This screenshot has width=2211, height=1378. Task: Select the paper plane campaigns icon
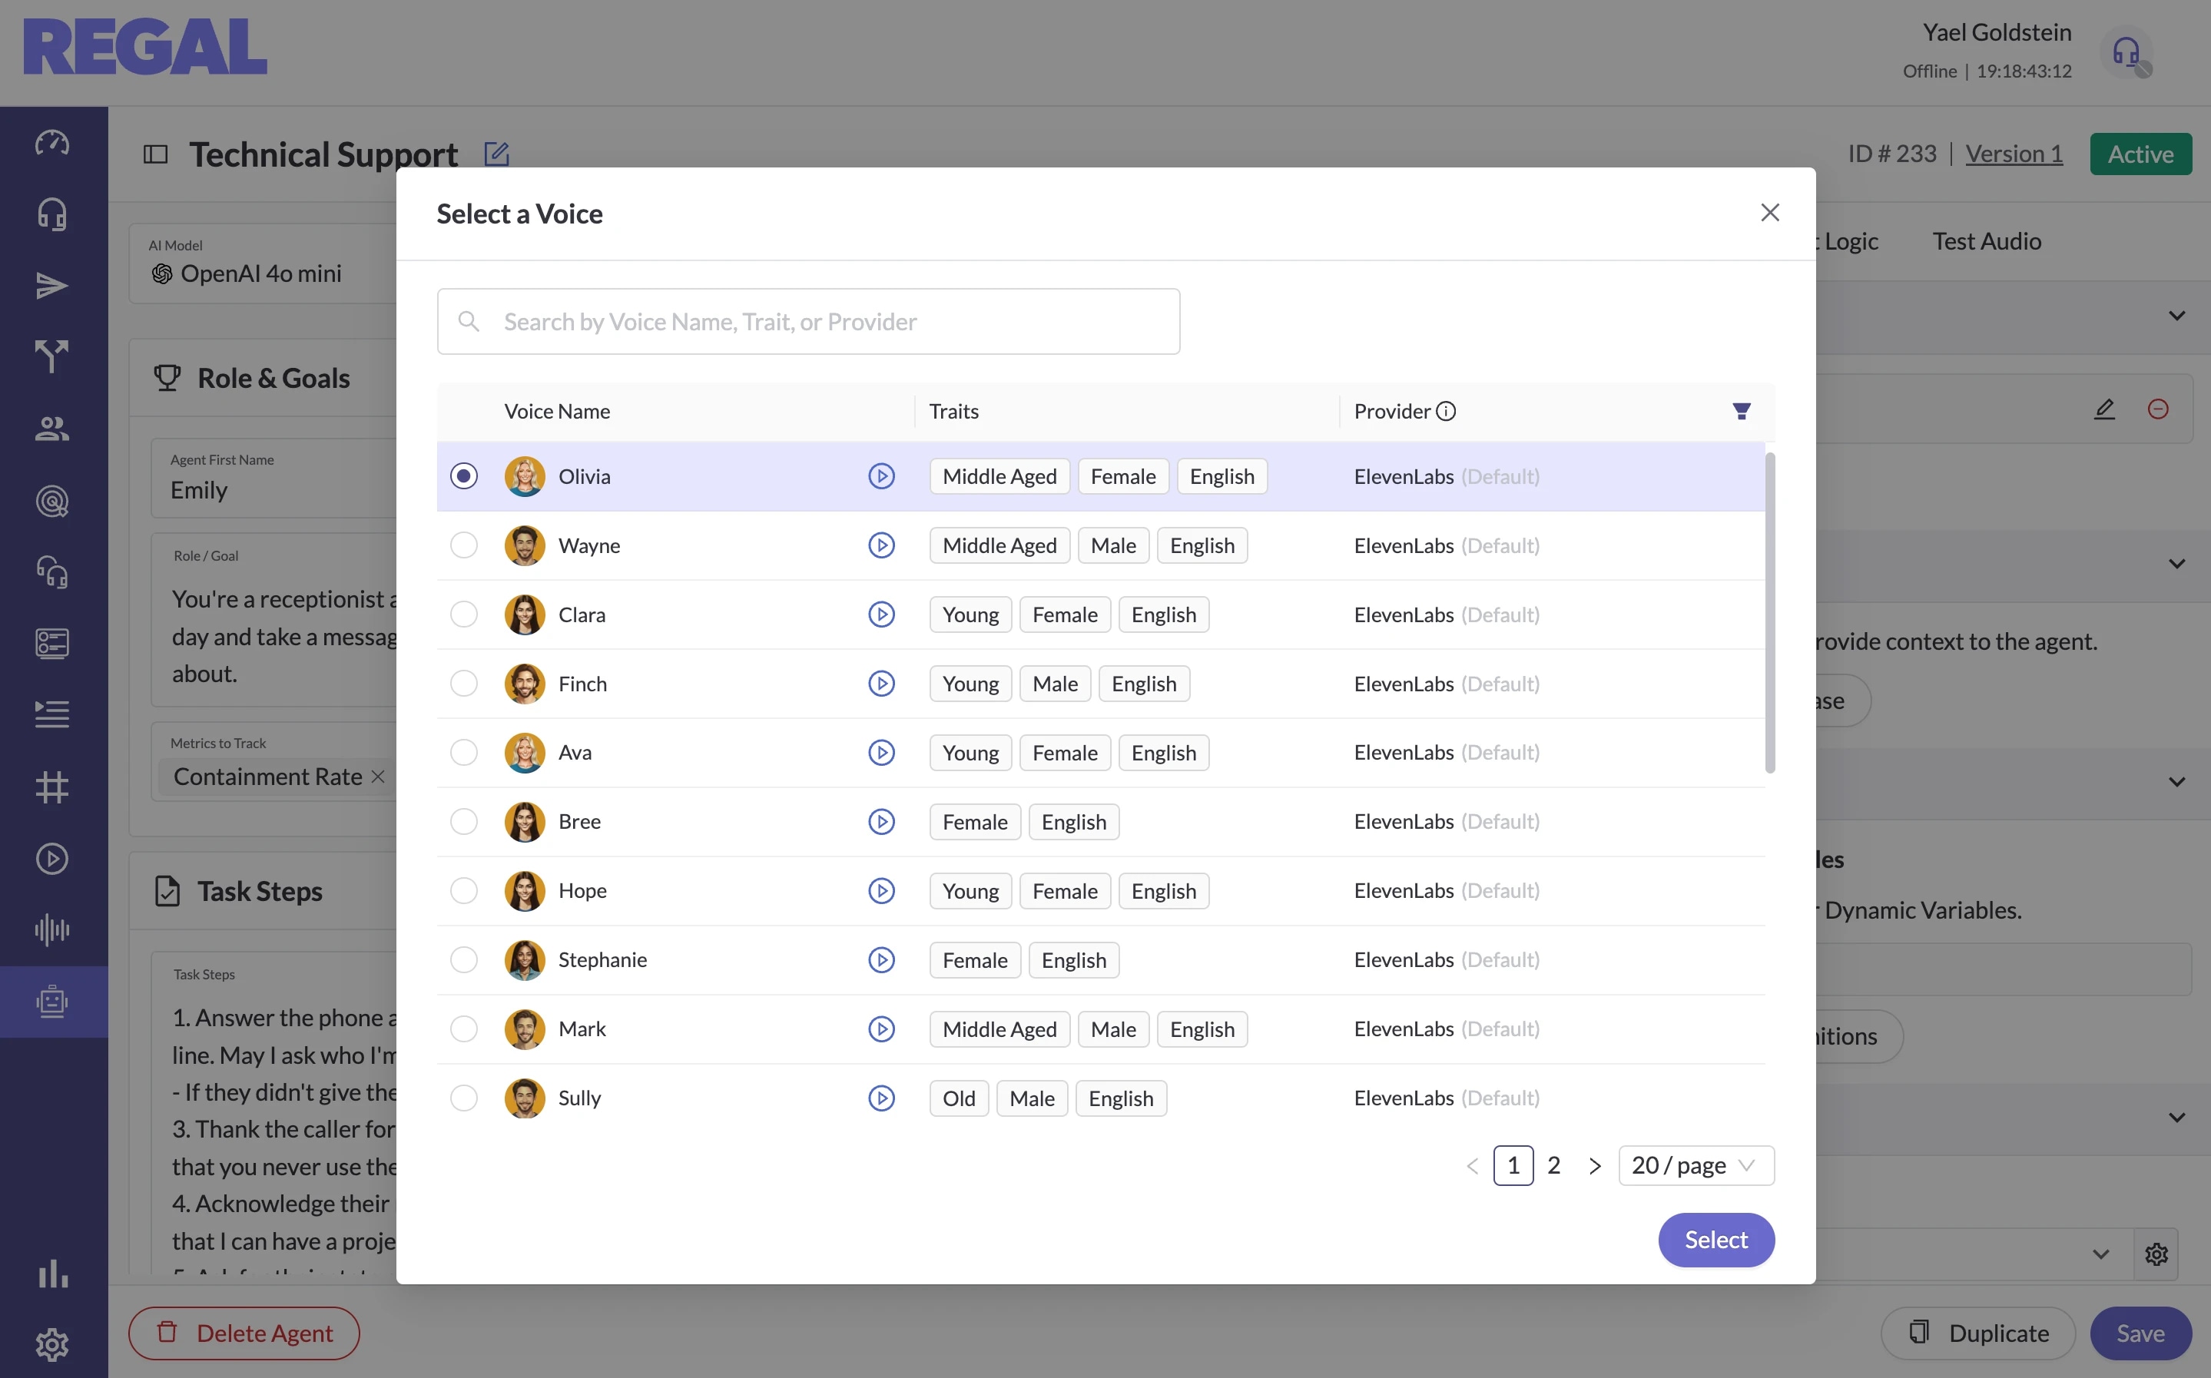pos(52,284)
